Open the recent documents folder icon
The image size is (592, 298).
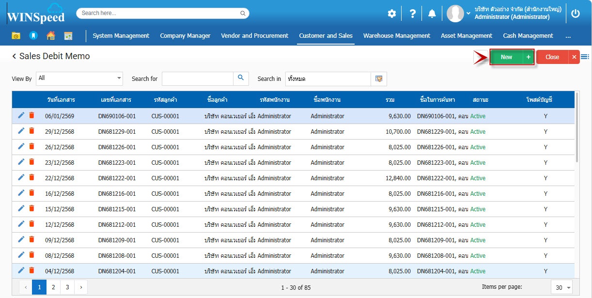point(16,36)
